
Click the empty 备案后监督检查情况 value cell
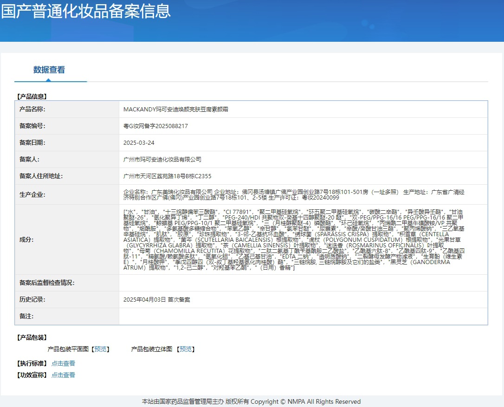click(303, 283)
